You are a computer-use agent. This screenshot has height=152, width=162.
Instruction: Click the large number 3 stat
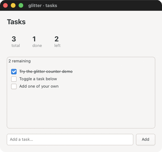click(x=14, y=39)
